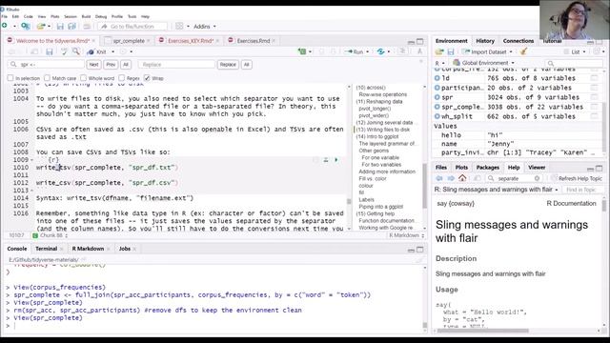Open the Addins dropdown
Screen dimensions: 610x343
(x=205, y=27)
